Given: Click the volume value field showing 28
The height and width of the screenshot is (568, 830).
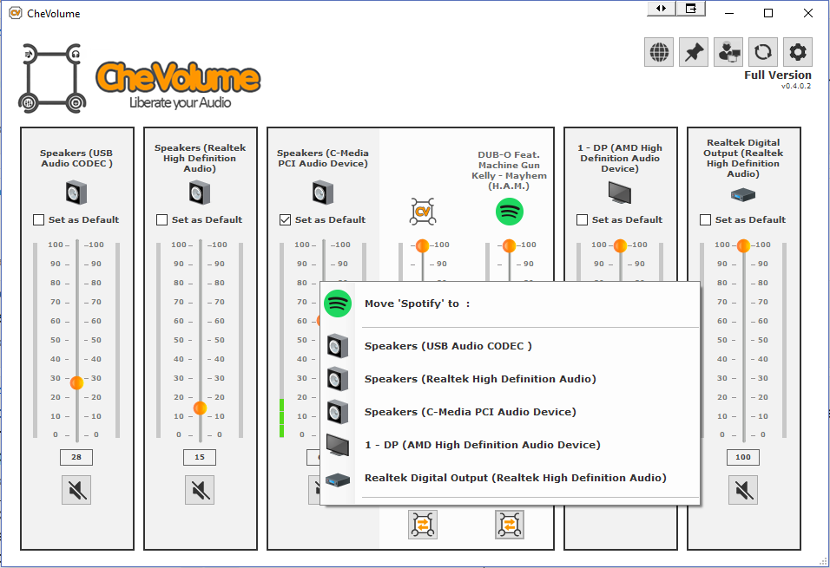Looking at the screenshot, I should (x=76, y=457).
